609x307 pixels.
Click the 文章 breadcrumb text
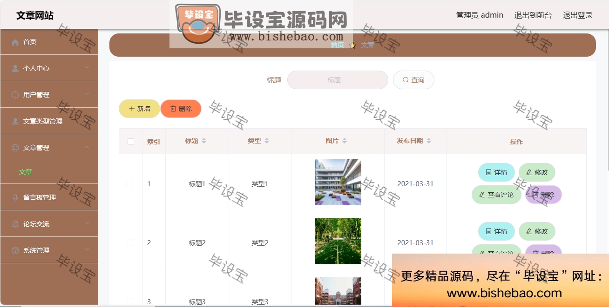click(368, 45)
